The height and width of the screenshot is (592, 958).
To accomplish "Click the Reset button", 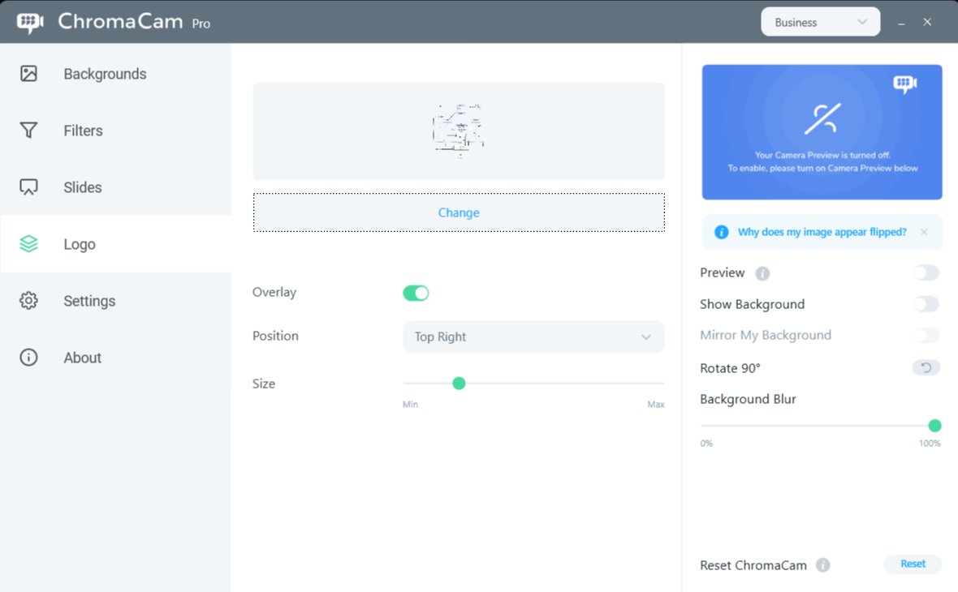I will pyautogui.click(x=913, y=564).
